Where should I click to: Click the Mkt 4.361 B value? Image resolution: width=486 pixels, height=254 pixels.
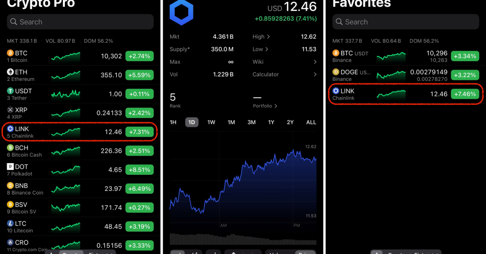[223, 37]
